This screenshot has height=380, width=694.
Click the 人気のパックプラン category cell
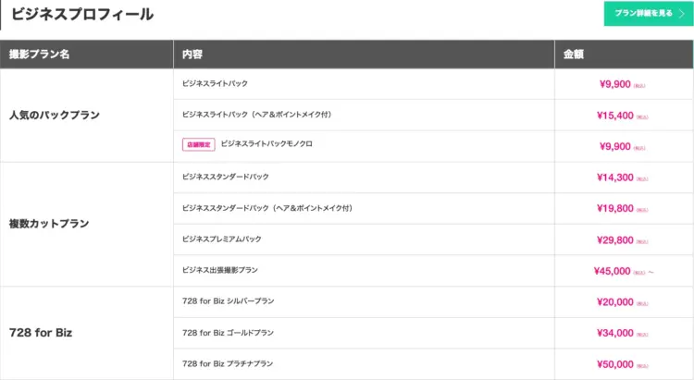click(x=54, y=115)
